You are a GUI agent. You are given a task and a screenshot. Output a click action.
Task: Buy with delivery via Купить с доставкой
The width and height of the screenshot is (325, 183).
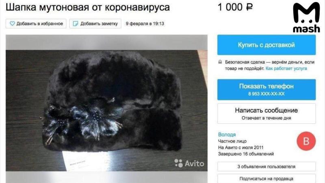click(x=266, y=45)
